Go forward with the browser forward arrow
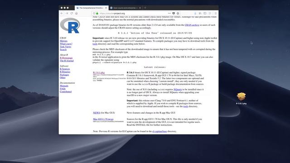Image resolution: width=290 pixels, height=163 pixels. coord(67,13)
